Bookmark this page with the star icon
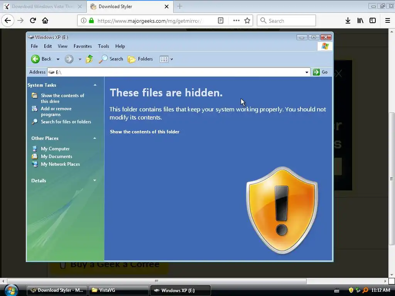Image resolution: width=395 pixels, height=296 pixels. coord(247,21)
